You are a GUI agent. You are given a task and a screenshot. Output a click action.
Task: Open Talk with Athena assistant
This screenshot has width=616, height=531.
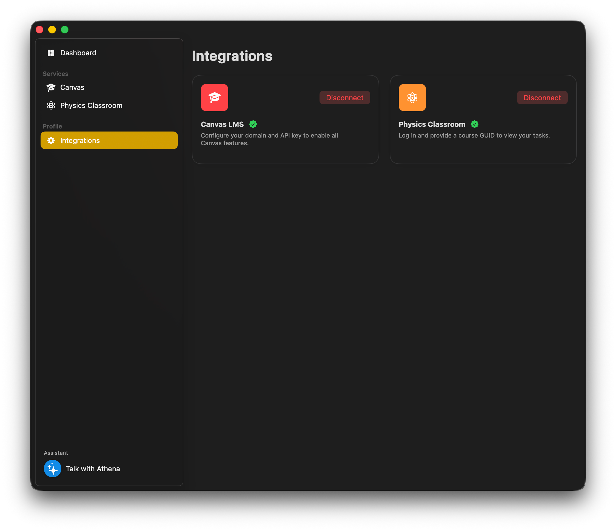93,469
